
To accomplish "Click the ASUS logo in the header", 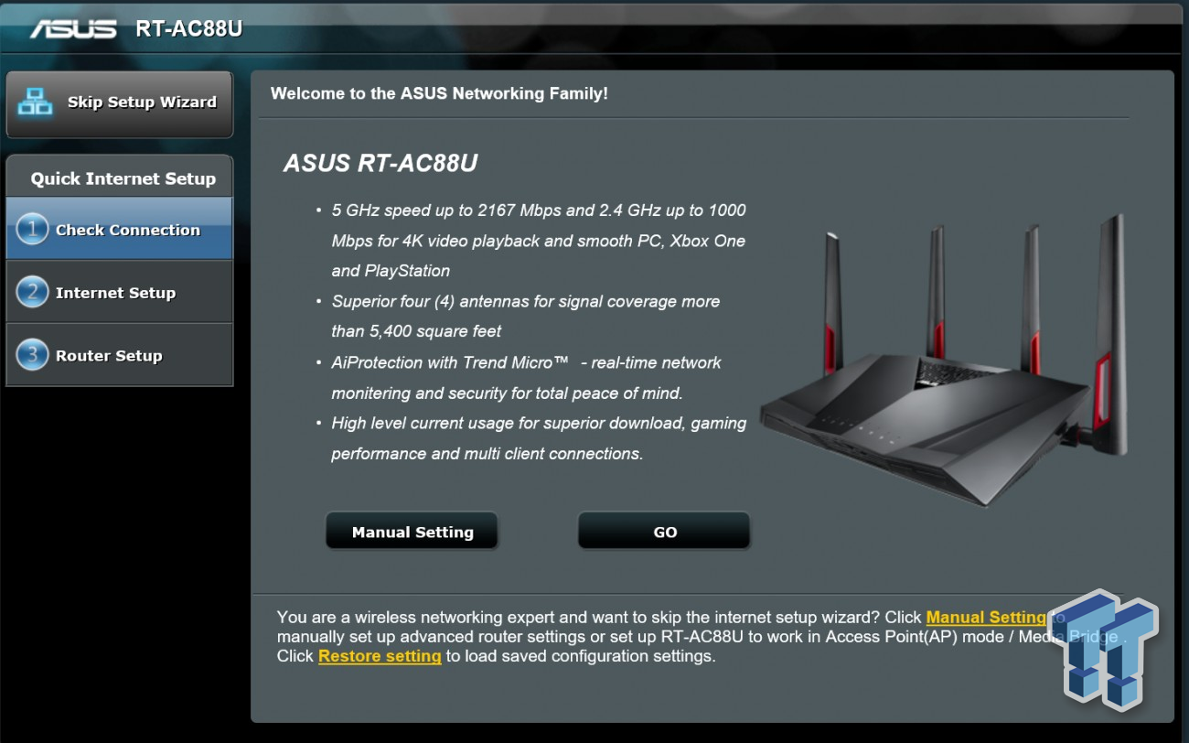I will tap(73, 27).
